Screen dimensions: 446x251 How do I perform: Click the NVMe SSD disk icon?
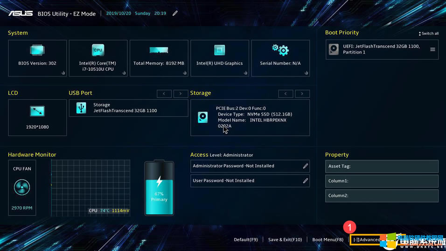[x=203, y=117]
